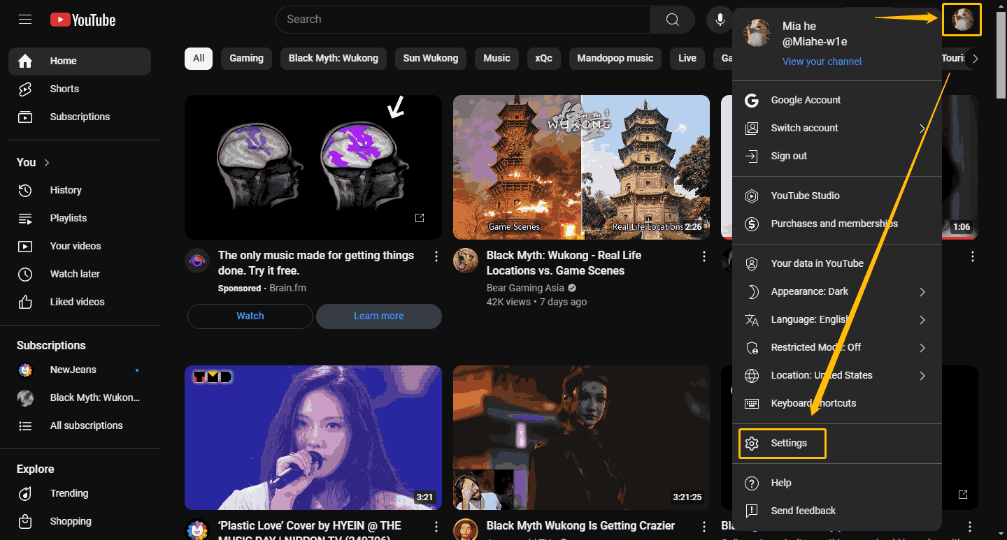Open Your videos
The image size is (1007, 540).
click(x=80, y=246)
